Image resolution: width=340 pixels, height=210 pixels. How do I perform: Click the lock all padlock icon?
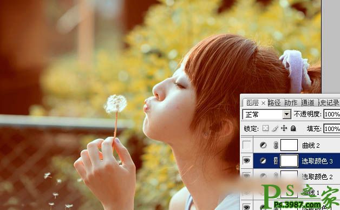pos(293,128)
